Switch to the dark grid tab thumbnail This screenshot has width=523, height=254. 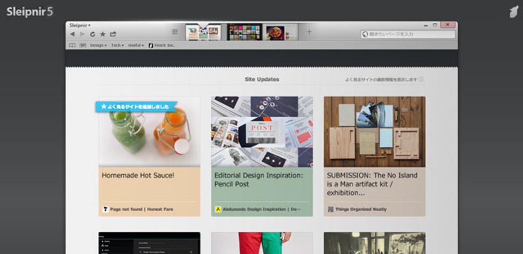(245, 33)
